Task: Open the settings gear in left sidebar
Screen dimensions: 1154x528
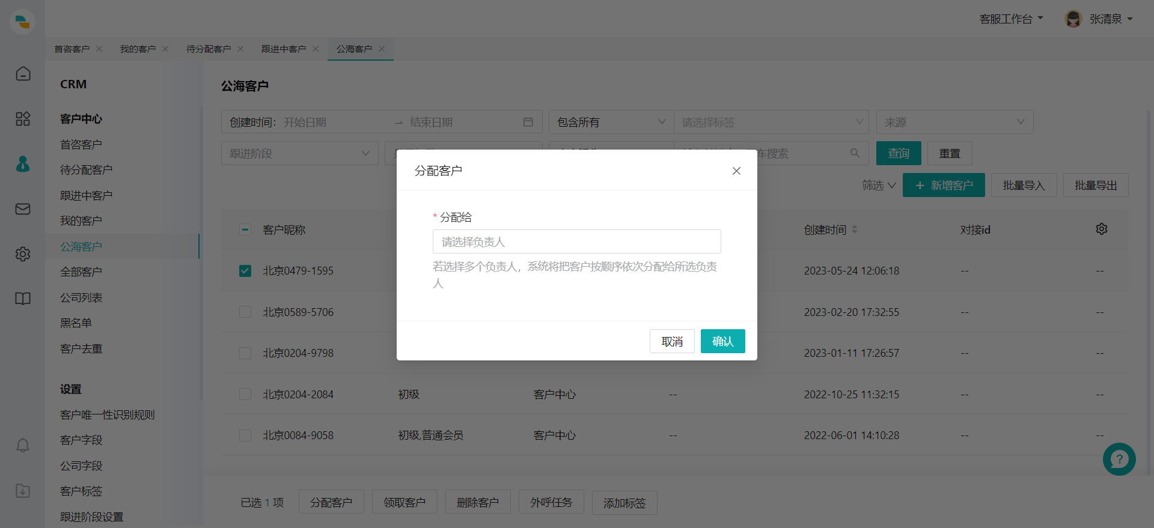Action: pos(23,254)
